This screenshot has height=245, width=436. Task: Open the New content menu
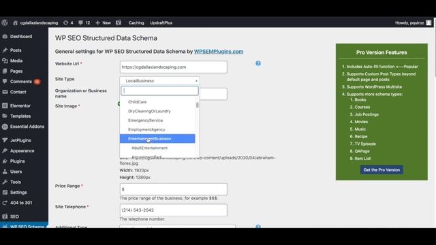pyautogui.click(x=103, y=22)
